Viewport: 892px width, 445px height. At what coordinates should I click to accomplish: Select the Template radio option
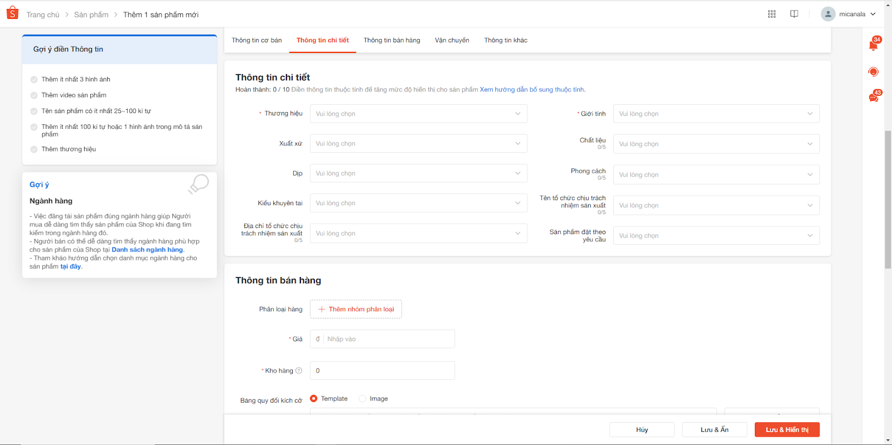click(x=314, y=399)
